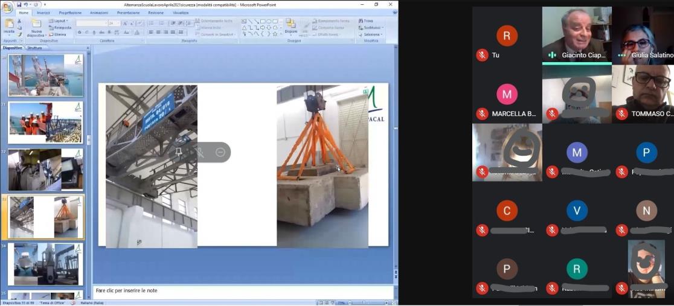The height and width of the screenshot is (306, 674).
Task: Toggle underline formatting
Action: click(x=94, y=32)
